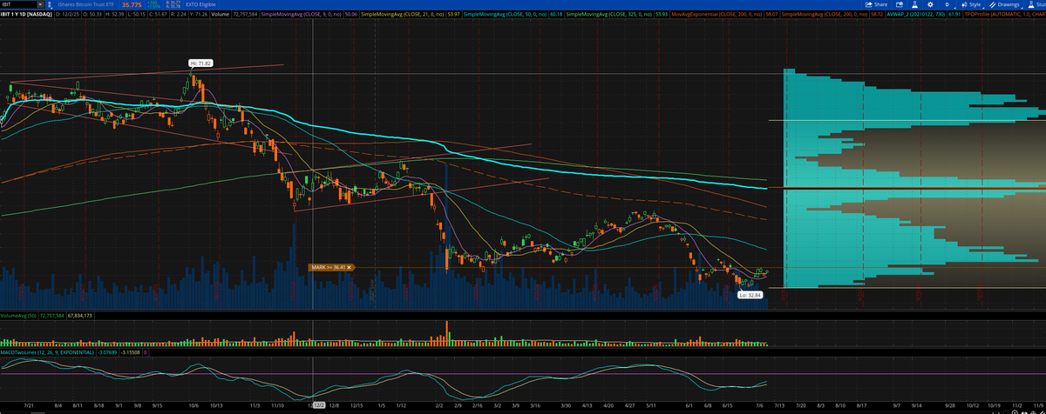This screenshot has height=414, width=1046.
Task: Click the Volume value 72,757,584 in header
Action: (245, 15)
